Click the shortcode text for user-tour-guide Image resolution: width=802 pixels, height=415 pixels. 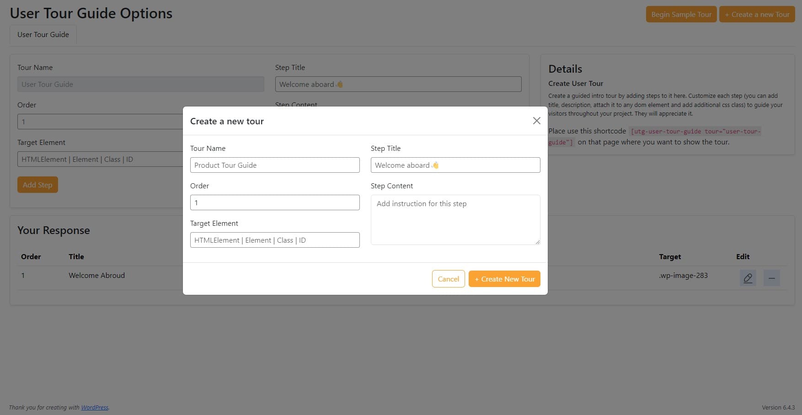pyautogui.click(x=695, y=132)
